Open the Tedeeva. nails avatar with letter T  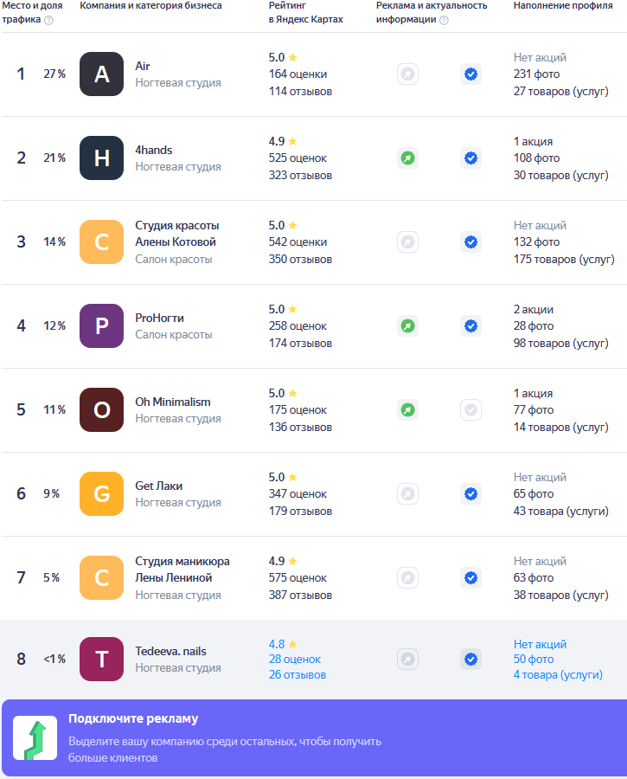coord(101,660)
